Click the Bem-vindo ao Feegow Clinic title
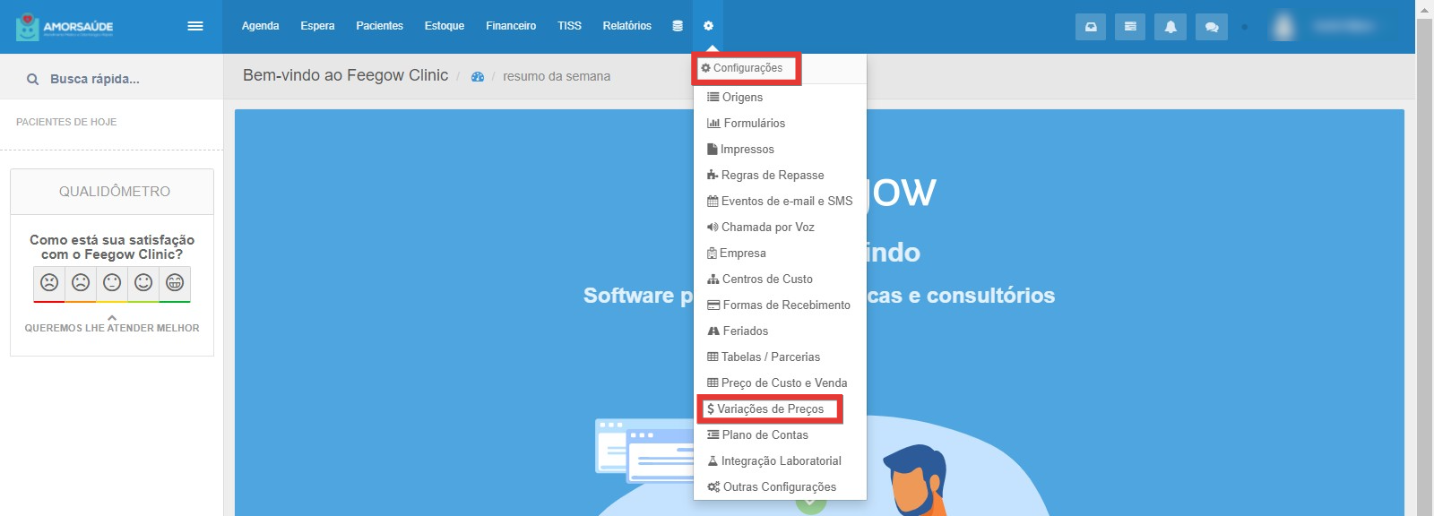The width and height of the screenshot is (1434, 516). [x=345, y=75]
